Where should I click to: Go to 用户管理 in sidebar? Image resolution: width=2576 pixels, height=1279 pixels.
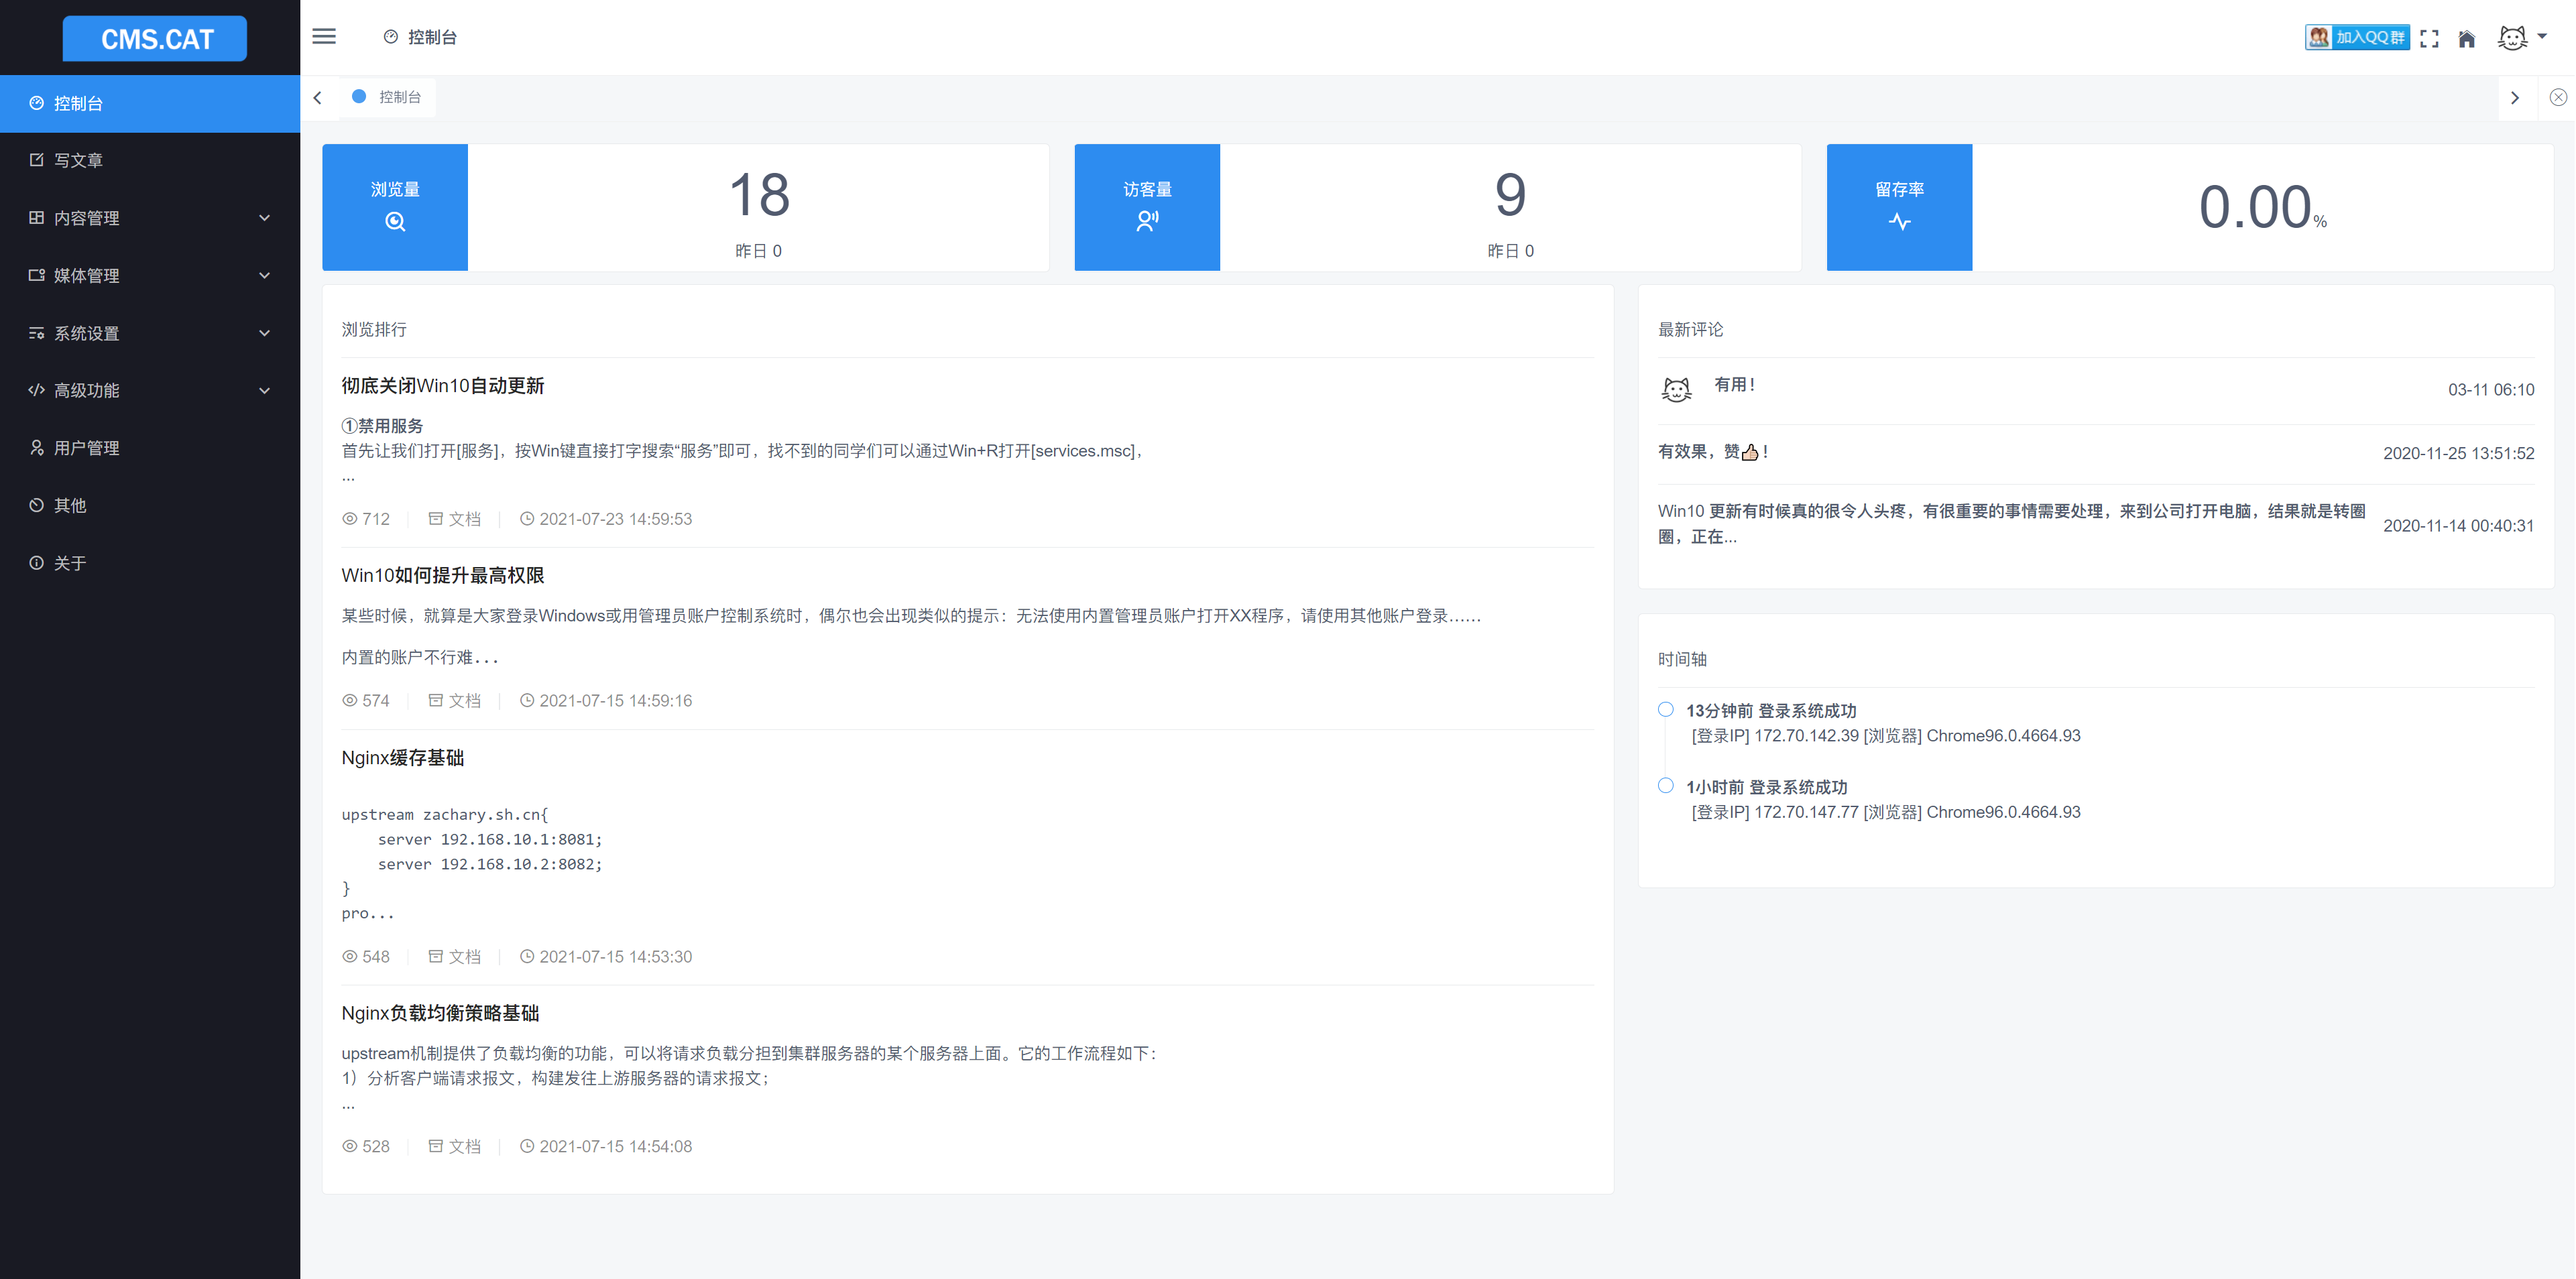pyautogui.click(x=86, y=448)
